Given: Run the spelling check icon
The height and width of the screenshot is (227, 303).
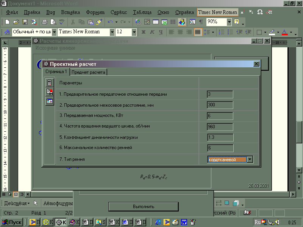Looking at the screenshot, I should (62, 22).
